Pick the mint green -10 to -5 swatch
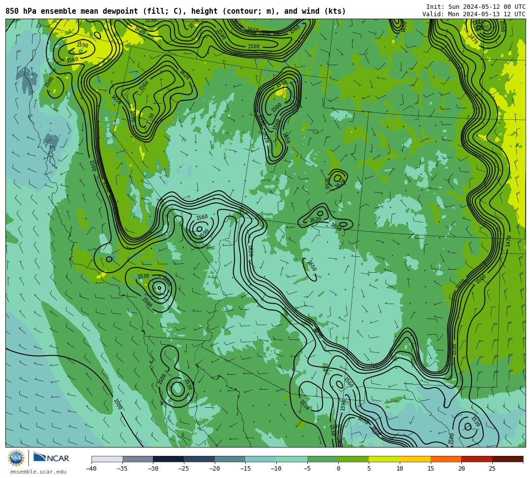This screenshot has width=531, height=478. [x=292, y=459]
